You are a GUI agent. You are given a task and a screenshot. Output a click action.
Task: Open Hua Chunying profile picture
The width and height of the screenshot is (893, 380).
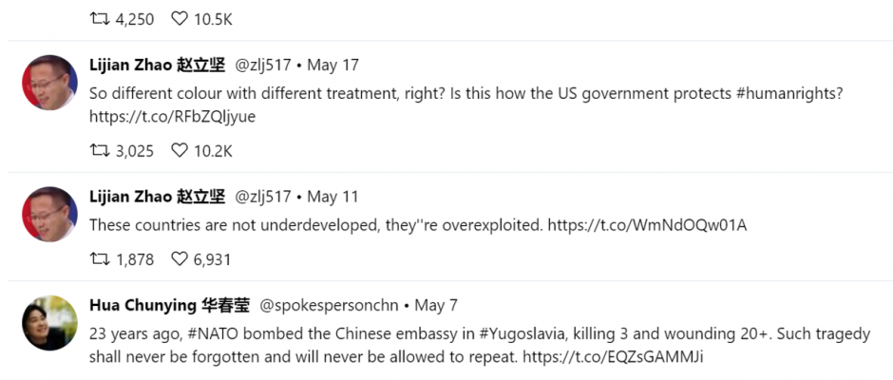point(49,323)
